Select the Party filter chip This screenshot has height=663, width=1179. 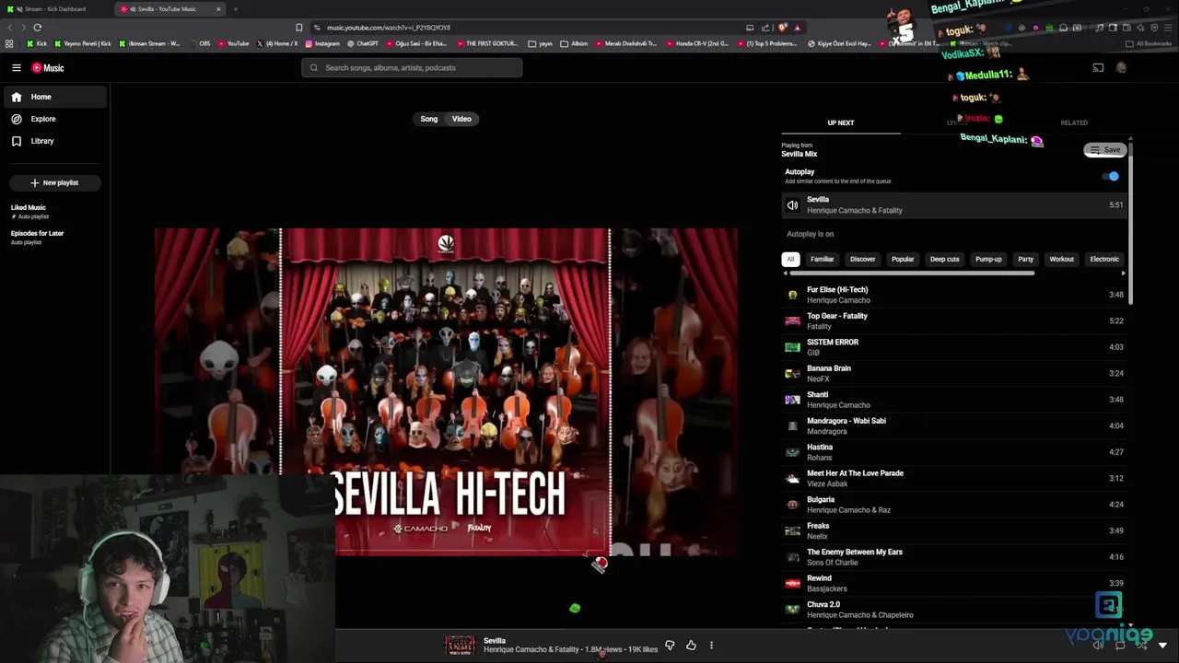click(1026, 259)
